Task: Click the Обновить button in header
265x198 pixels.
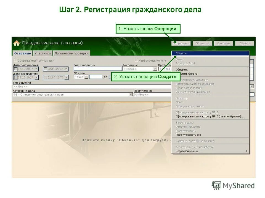Action: (x=202, y=43)
